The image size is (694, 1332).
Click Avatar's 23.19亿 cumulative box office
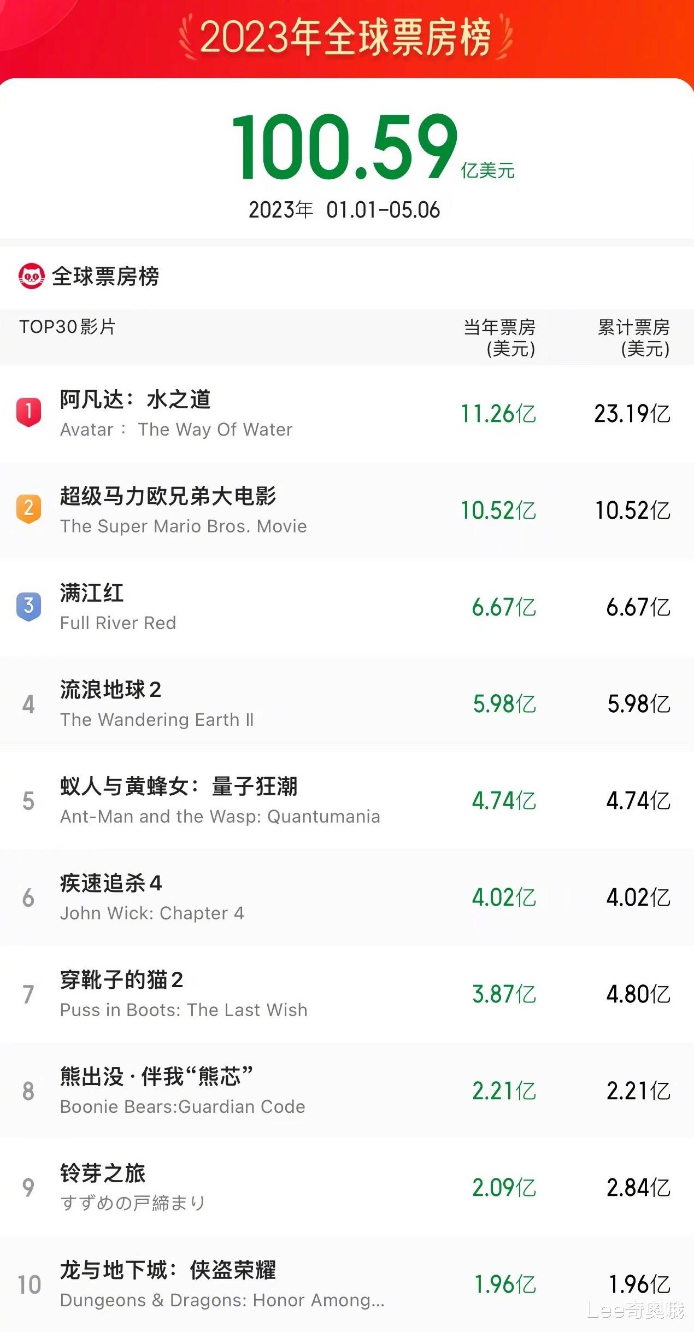click(632, 414)
